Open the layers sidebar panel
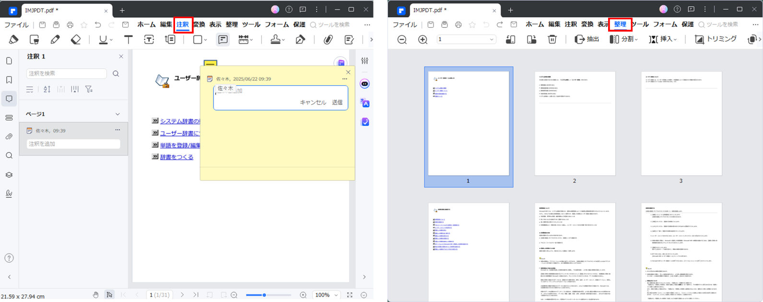This screenshot has height=302, width=763. click(9, 175)
